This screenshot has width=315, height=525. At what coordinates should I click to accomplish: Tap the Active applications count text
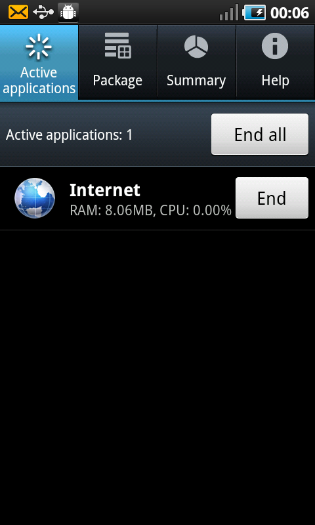coord(70,135)
